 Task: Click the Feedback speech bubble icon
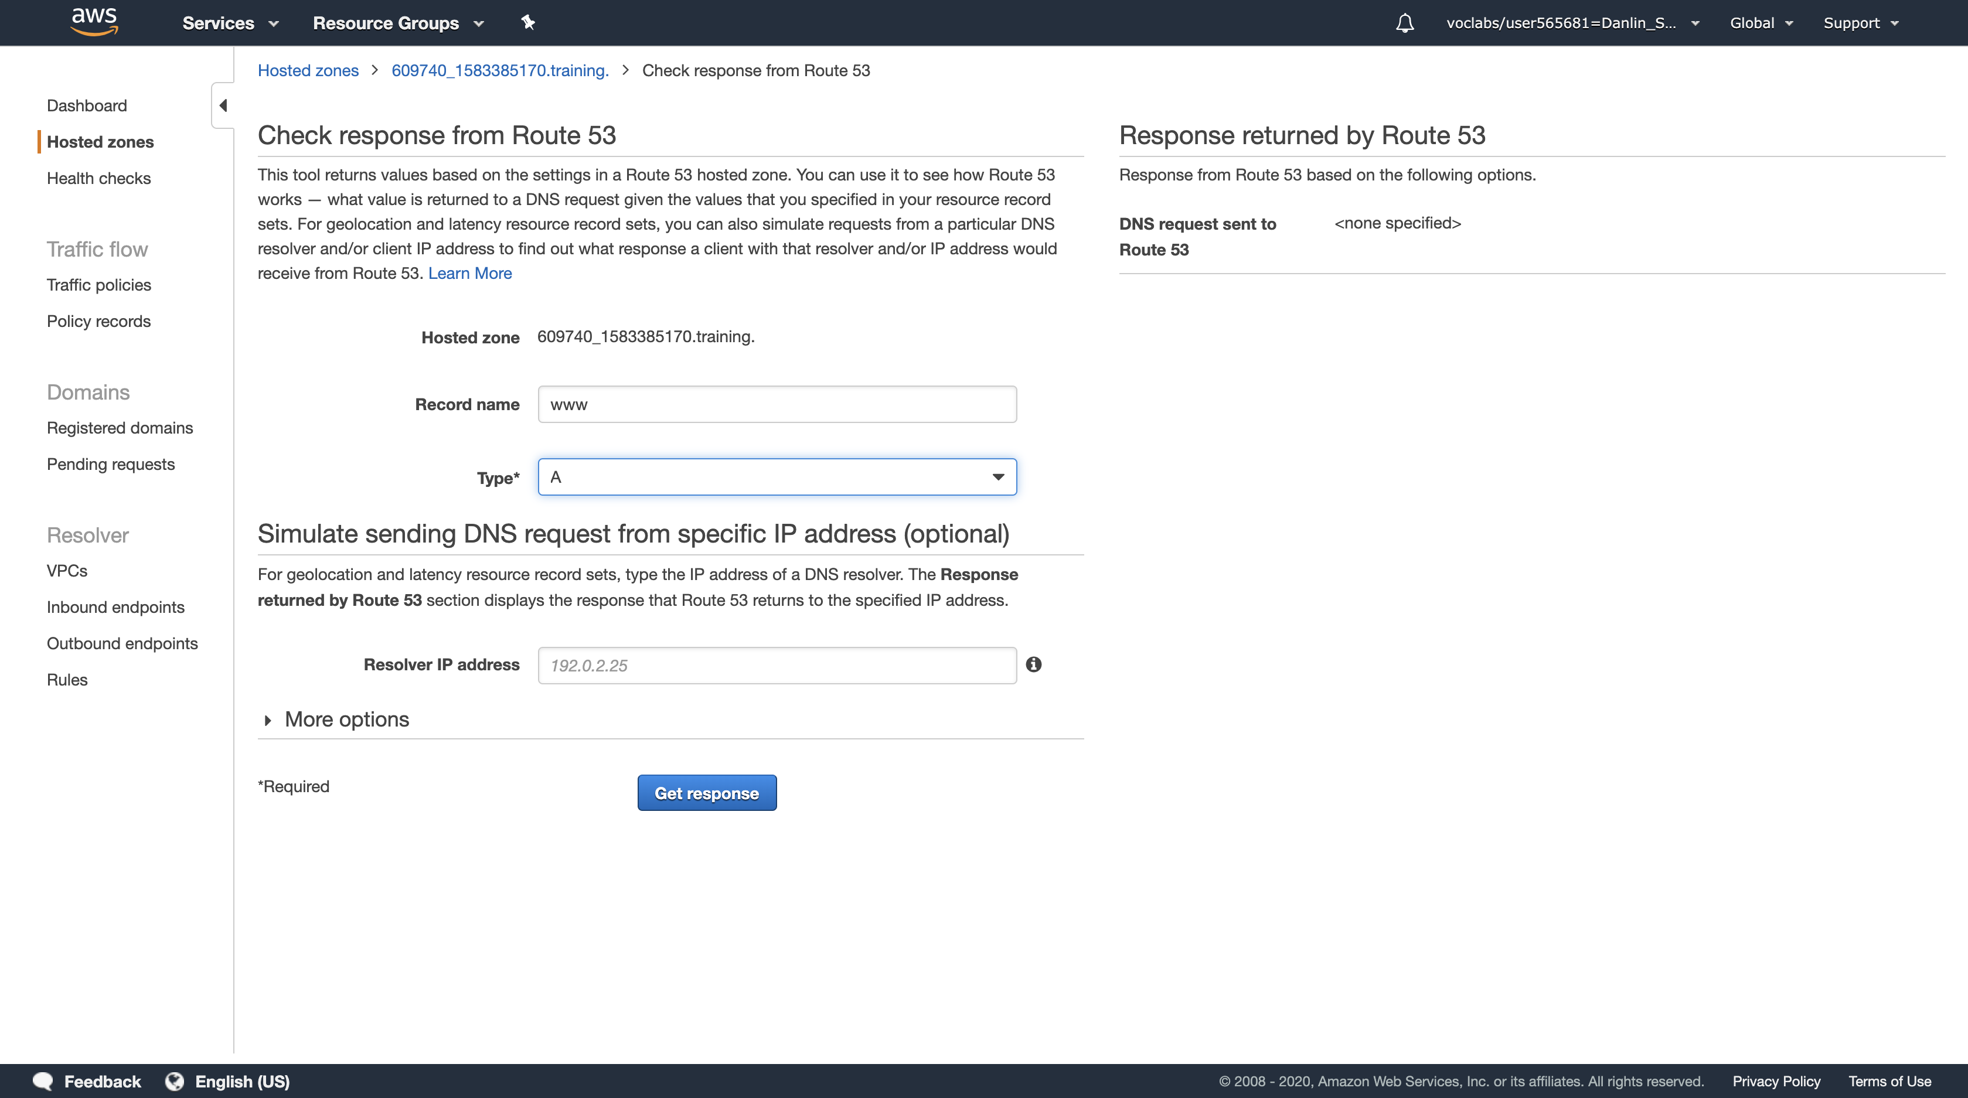(43, 1081)
